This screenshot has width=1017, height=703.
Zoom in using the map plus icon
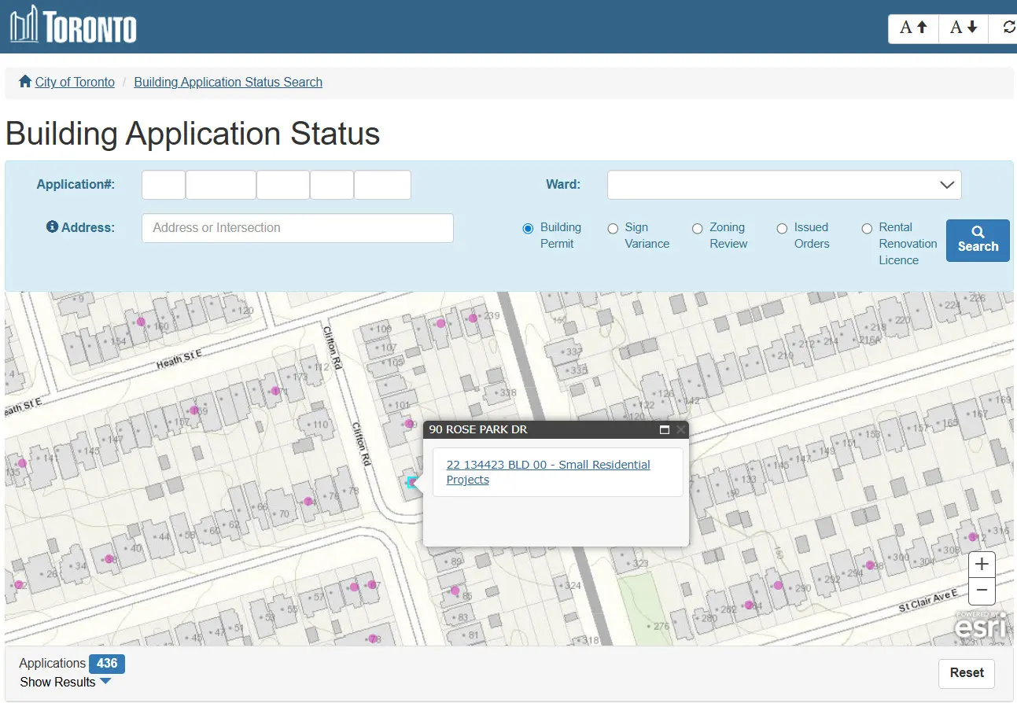point(981,563)
